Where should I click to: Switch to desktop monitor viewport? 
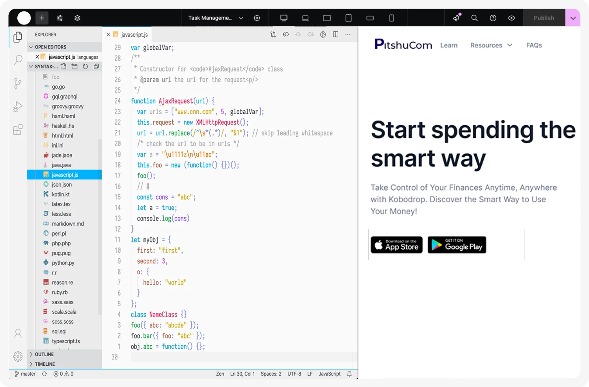click(x=284, y=18)
